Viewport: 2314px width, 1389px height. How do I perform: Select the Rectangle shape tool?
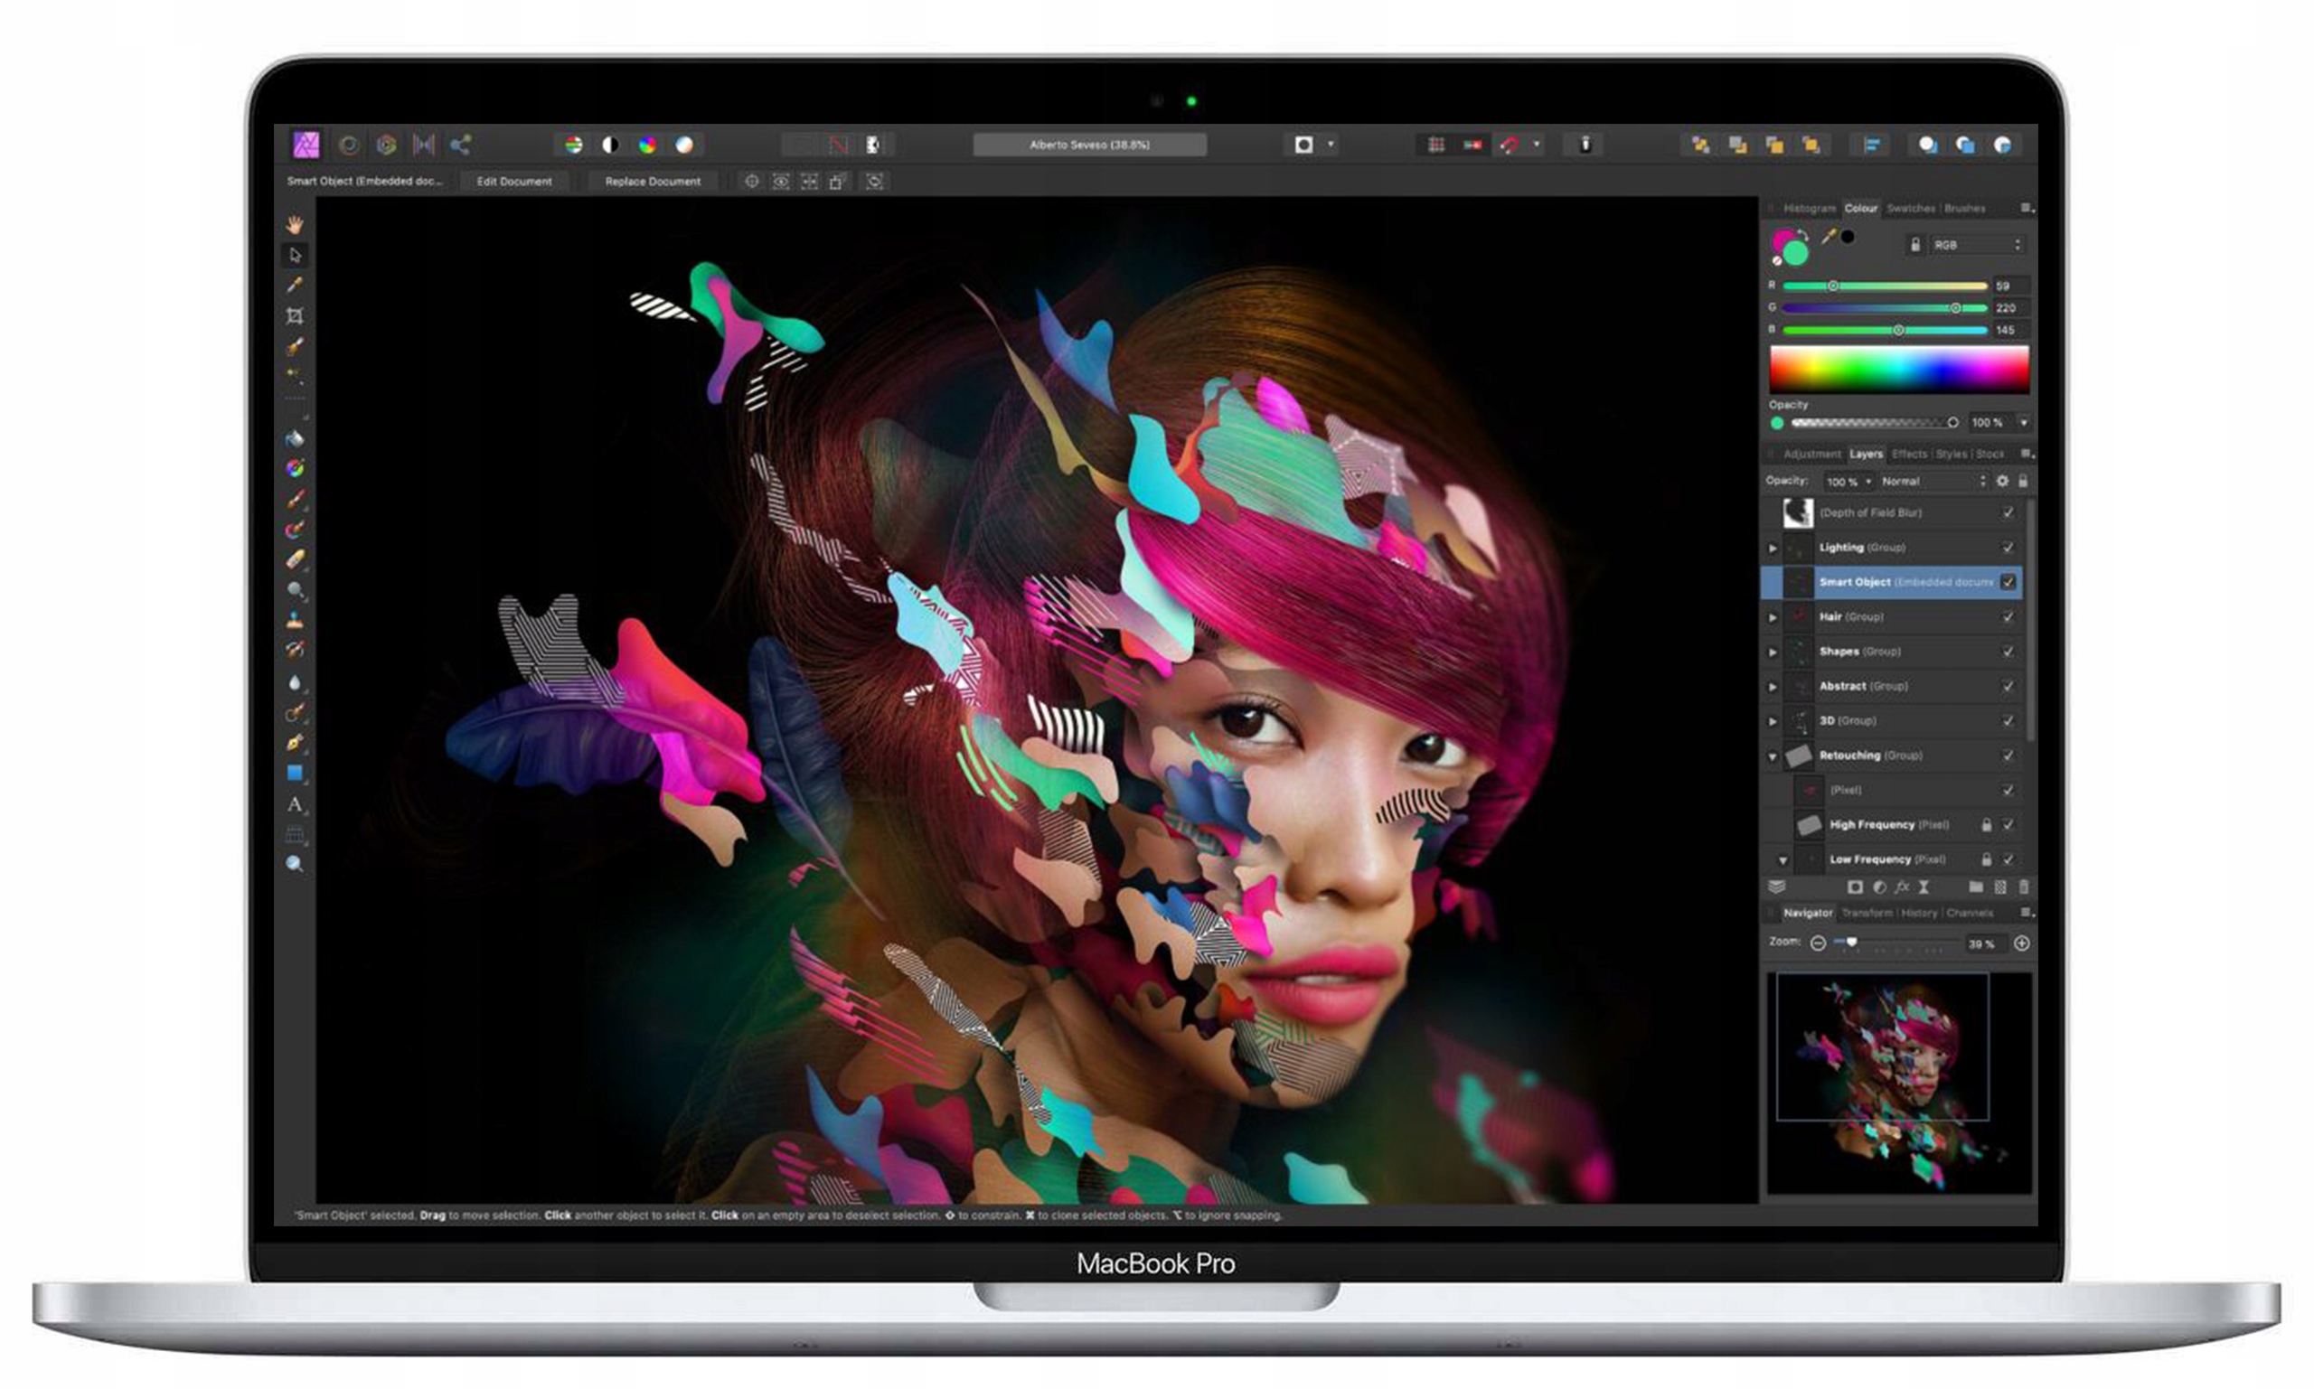tap(295, 774)
